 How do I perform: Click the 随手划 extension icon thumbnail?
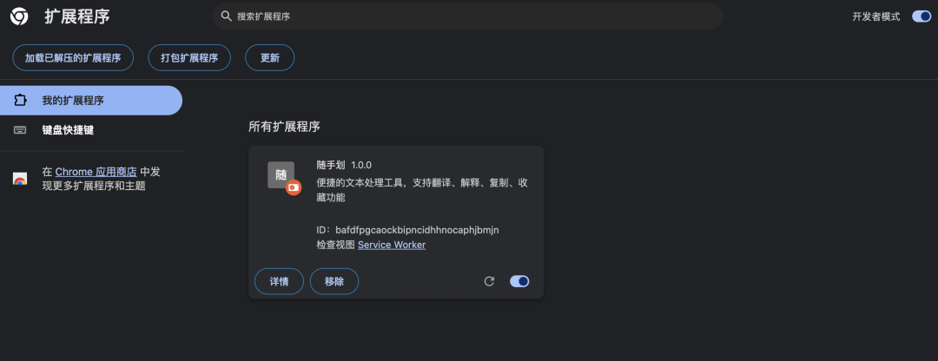(281, 175)
